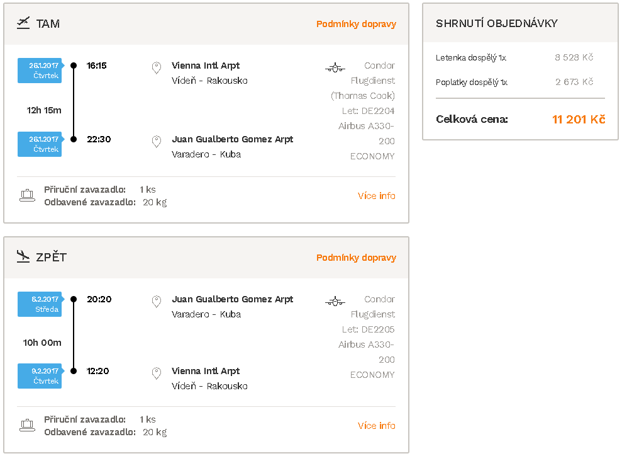
Task: Open Podmínky dopravy for the ZPĚT flight
Action: pos(356,258)
